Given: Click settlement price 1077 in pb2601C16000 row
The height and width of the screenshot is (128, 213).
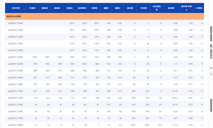Looking at the screenshot, I should tap(97, 57).
